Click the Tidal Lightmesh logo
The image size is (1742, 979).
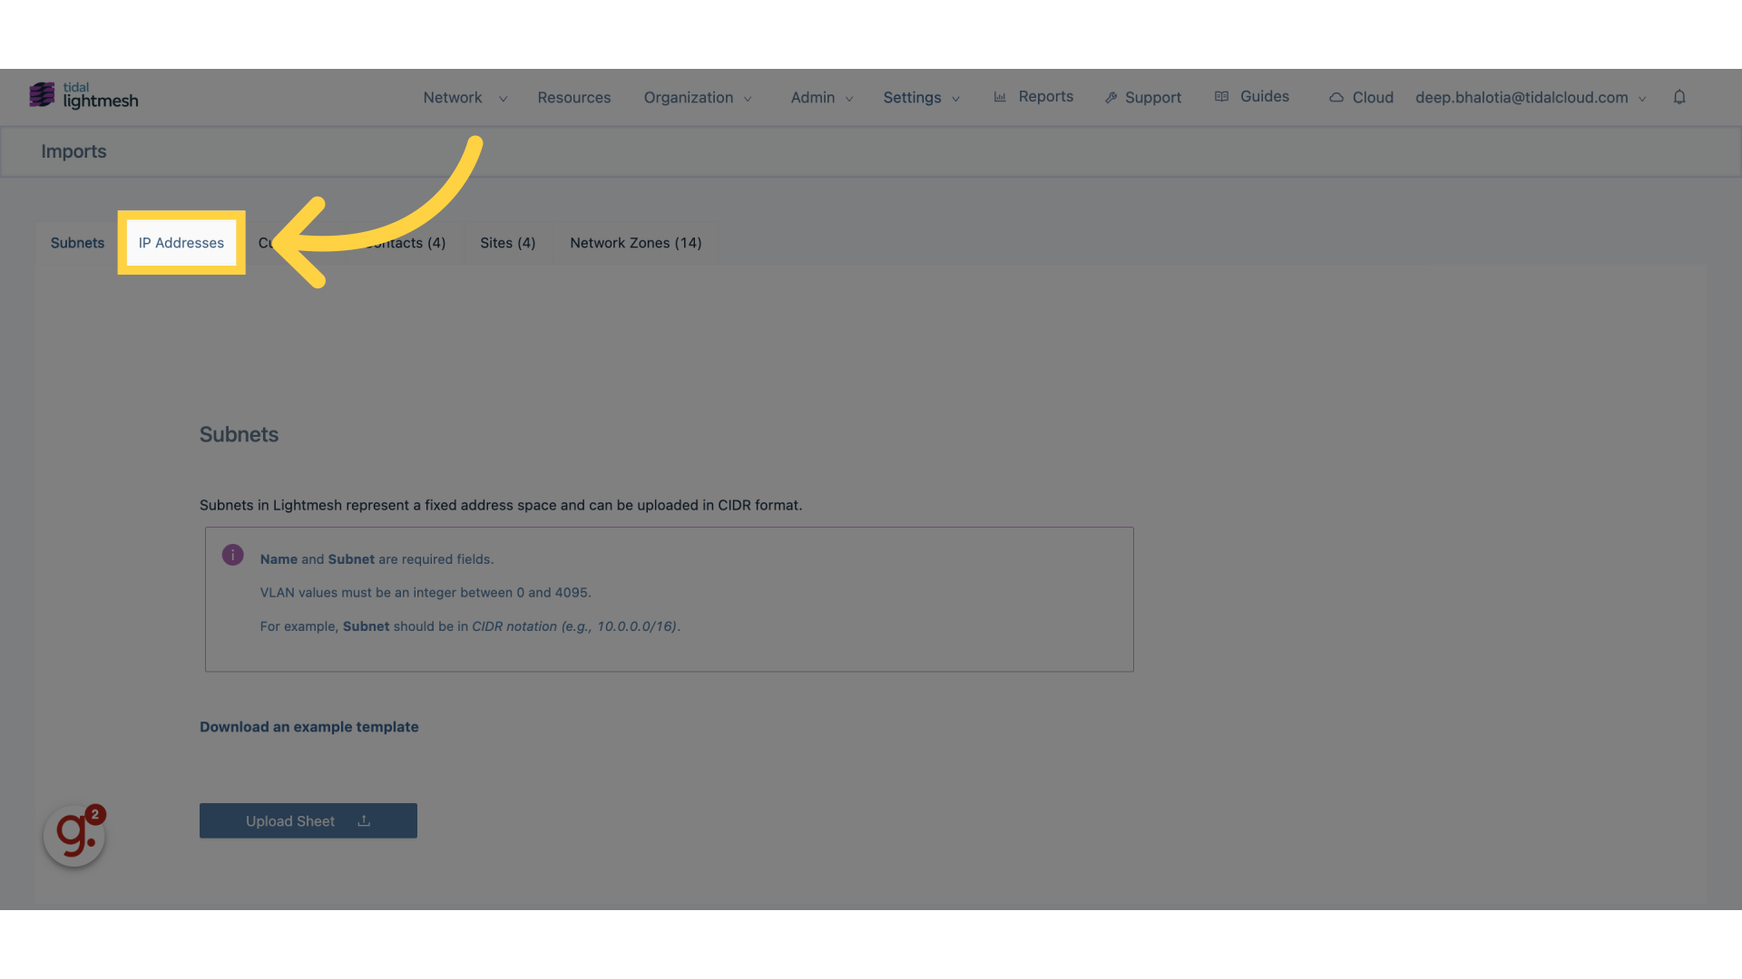tap(83, 95)
